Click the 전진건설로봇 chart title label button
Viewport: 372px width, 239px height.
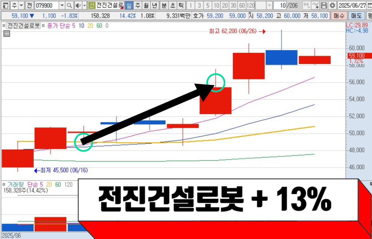click(x=24, y=25)
